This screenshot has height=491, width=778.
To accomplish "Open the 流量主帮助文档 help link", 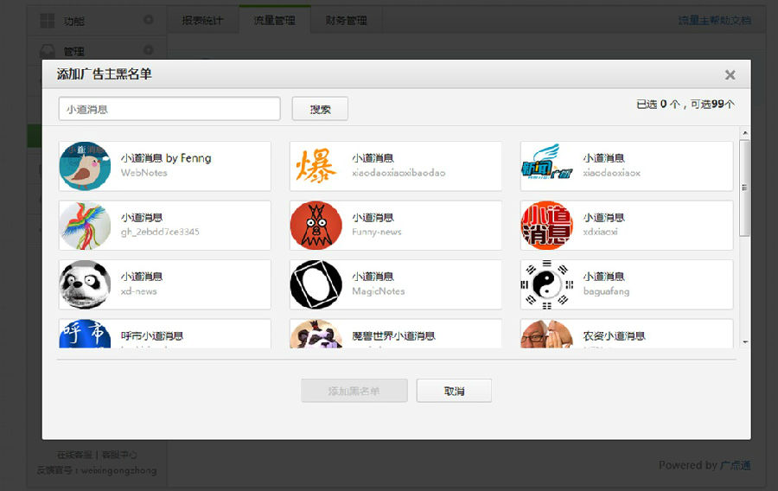I will (x=713, y=20).
